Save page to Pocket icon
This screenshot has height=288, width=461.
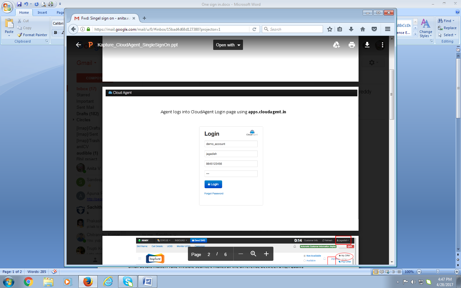(x=374, y=29)
